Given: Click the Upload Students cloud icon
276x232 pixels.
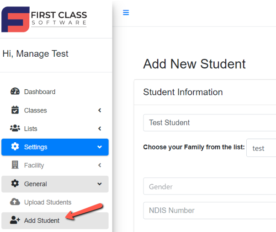Looking at the screenshot, I should tap(15, 202).
